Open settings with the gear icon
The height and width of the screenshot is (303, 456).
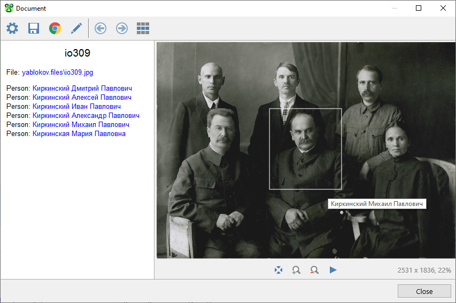coord(12,28)
